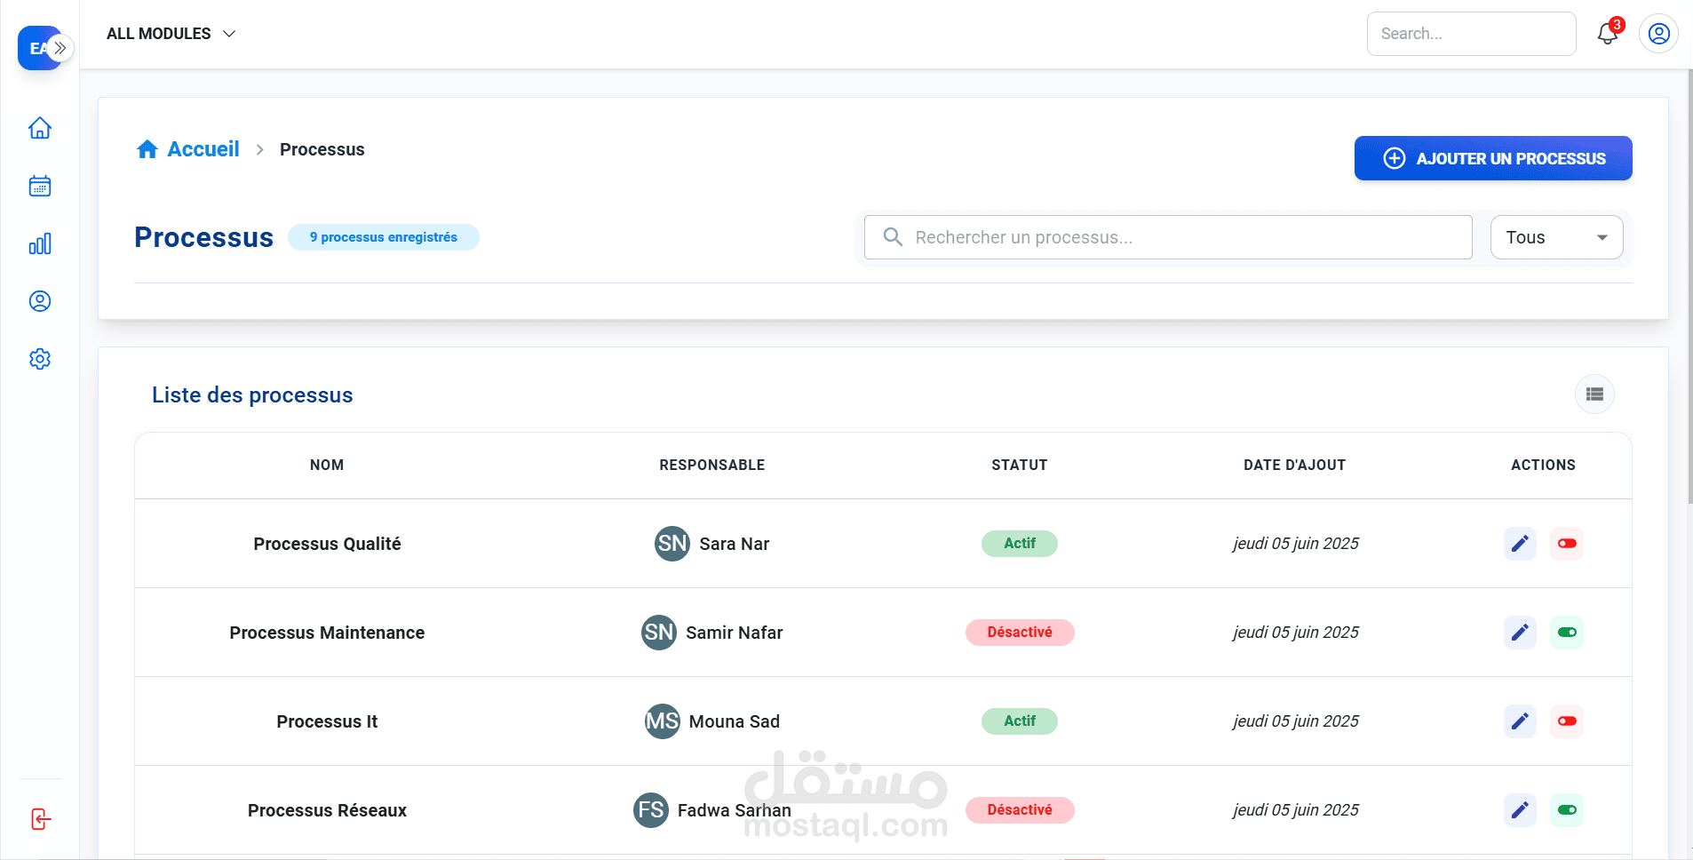Viewport: 1693px width, 860px height.
Task: Deactivate Processus It with red toggle
Action: click(1567, 721)
